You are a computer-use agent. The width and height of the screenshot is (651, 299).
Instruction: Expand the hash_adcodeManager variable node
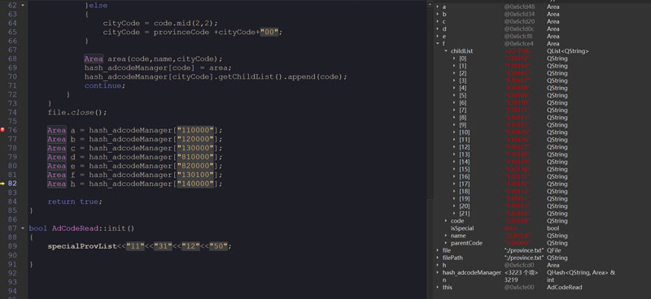[x=438, y=272]
